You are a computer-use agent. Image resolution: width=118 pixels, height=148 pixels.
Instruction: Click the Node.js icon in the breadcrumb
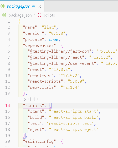coord(4,15)
